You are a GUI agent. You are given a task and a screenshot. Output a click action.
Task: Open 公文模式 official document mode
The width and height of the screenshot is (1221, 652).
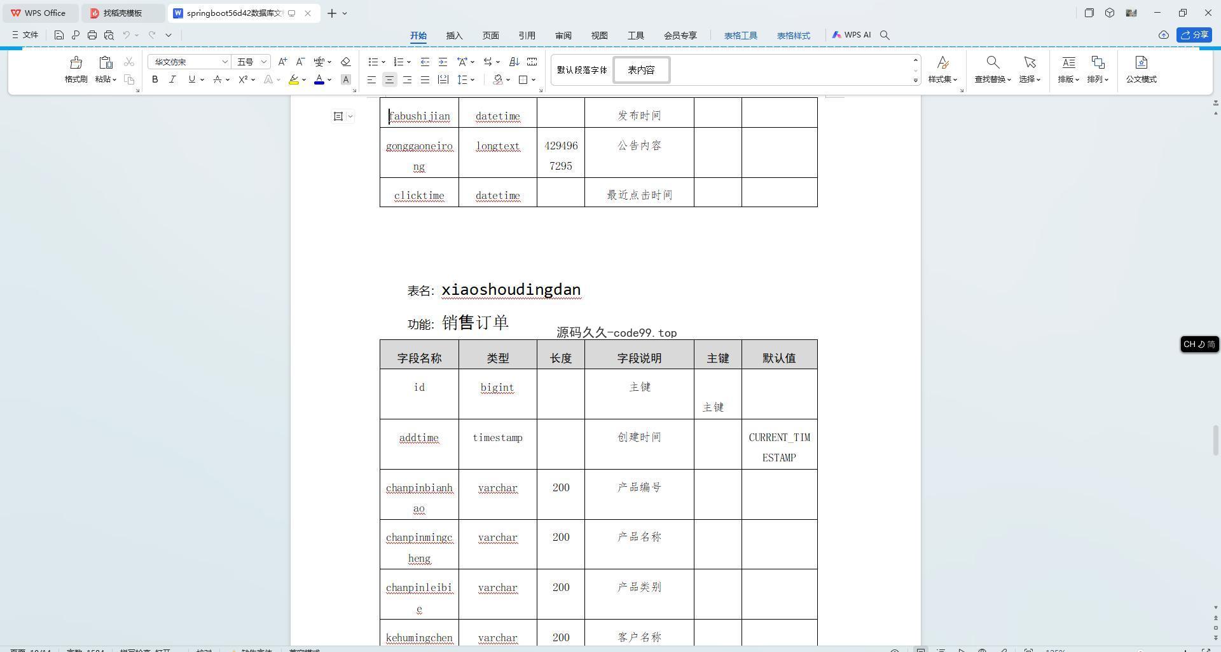click(x=1141, y=70)
